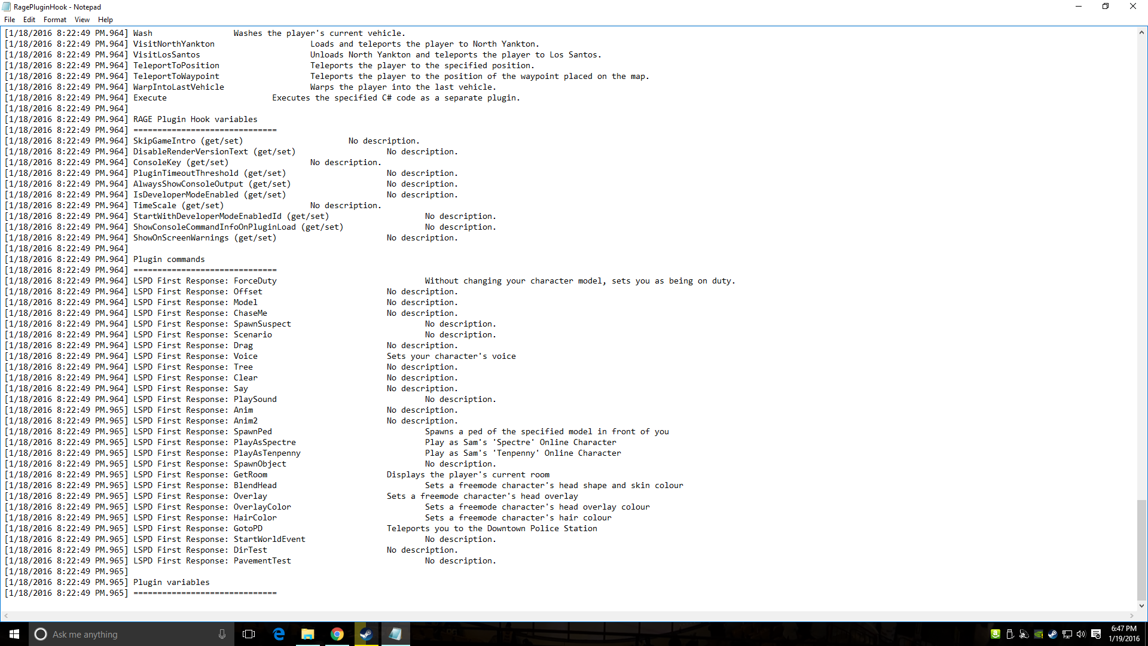Click the vertical scrollbar down arrow
Viewport: 1148px width, 646px height.
point(1141,605)
